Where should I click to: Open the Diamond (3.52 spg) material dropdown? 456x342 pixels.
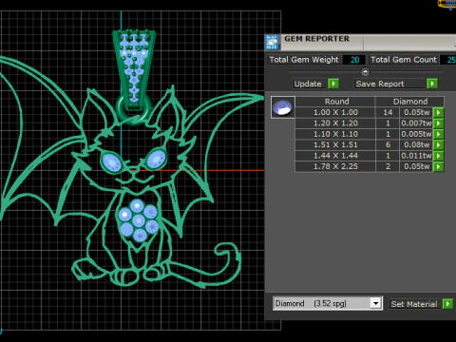(x=375, y=303)
